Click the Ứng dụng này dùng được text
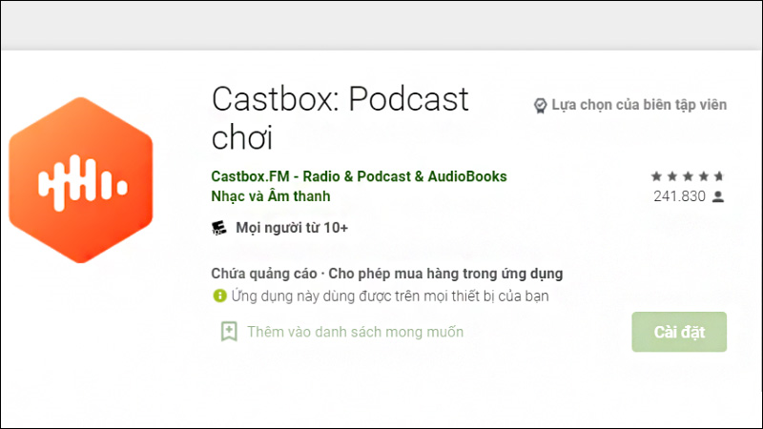763x429 pixels. (390, 296)
